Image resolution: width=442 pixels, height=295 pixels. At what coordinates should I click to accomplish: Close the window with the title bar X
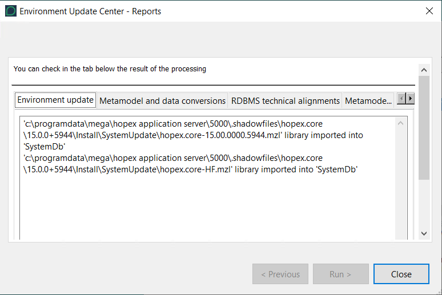[429, 11]
